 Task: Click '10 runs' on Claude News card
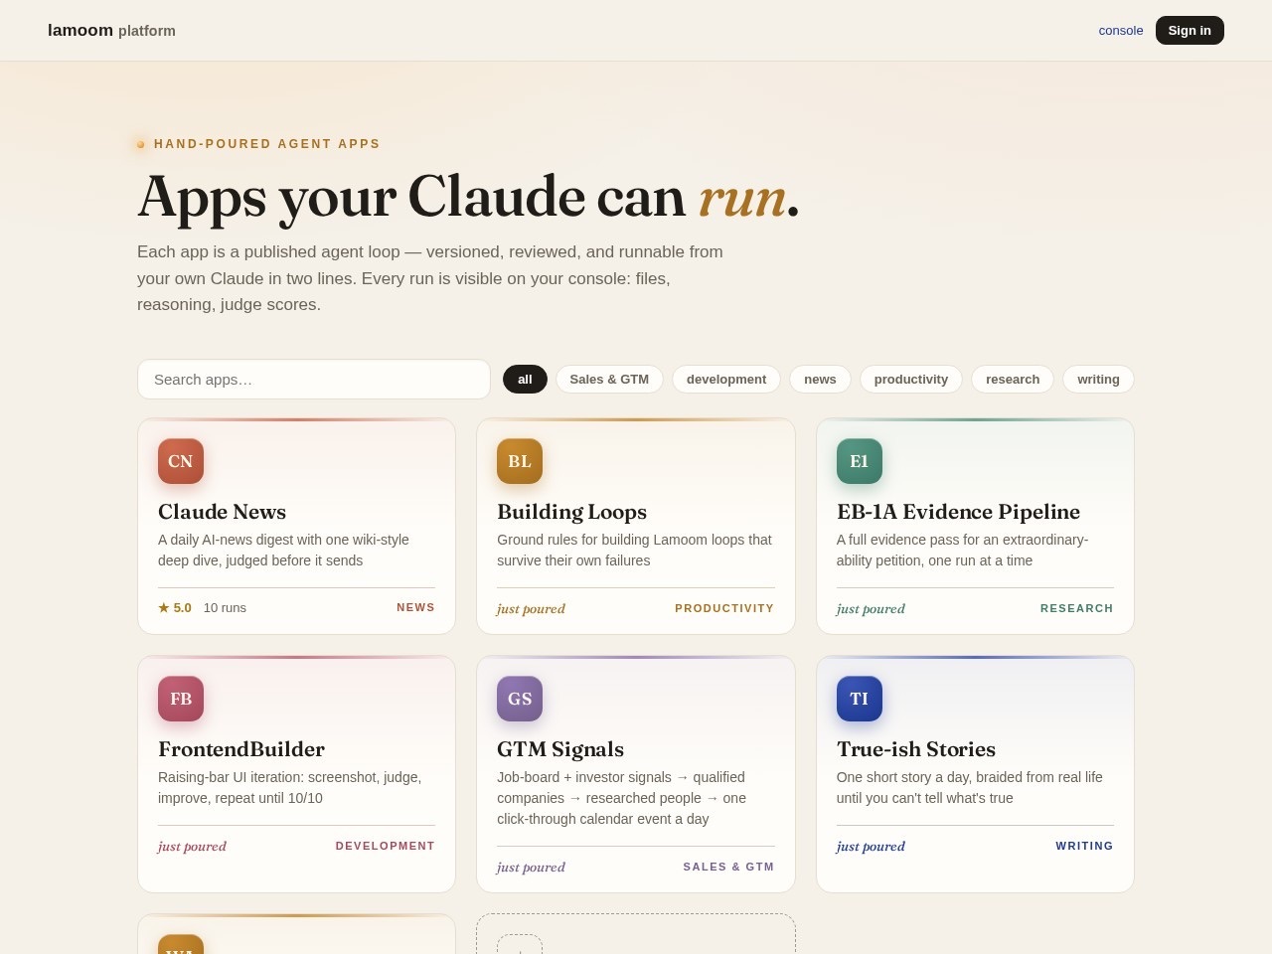tap(225, 607)
